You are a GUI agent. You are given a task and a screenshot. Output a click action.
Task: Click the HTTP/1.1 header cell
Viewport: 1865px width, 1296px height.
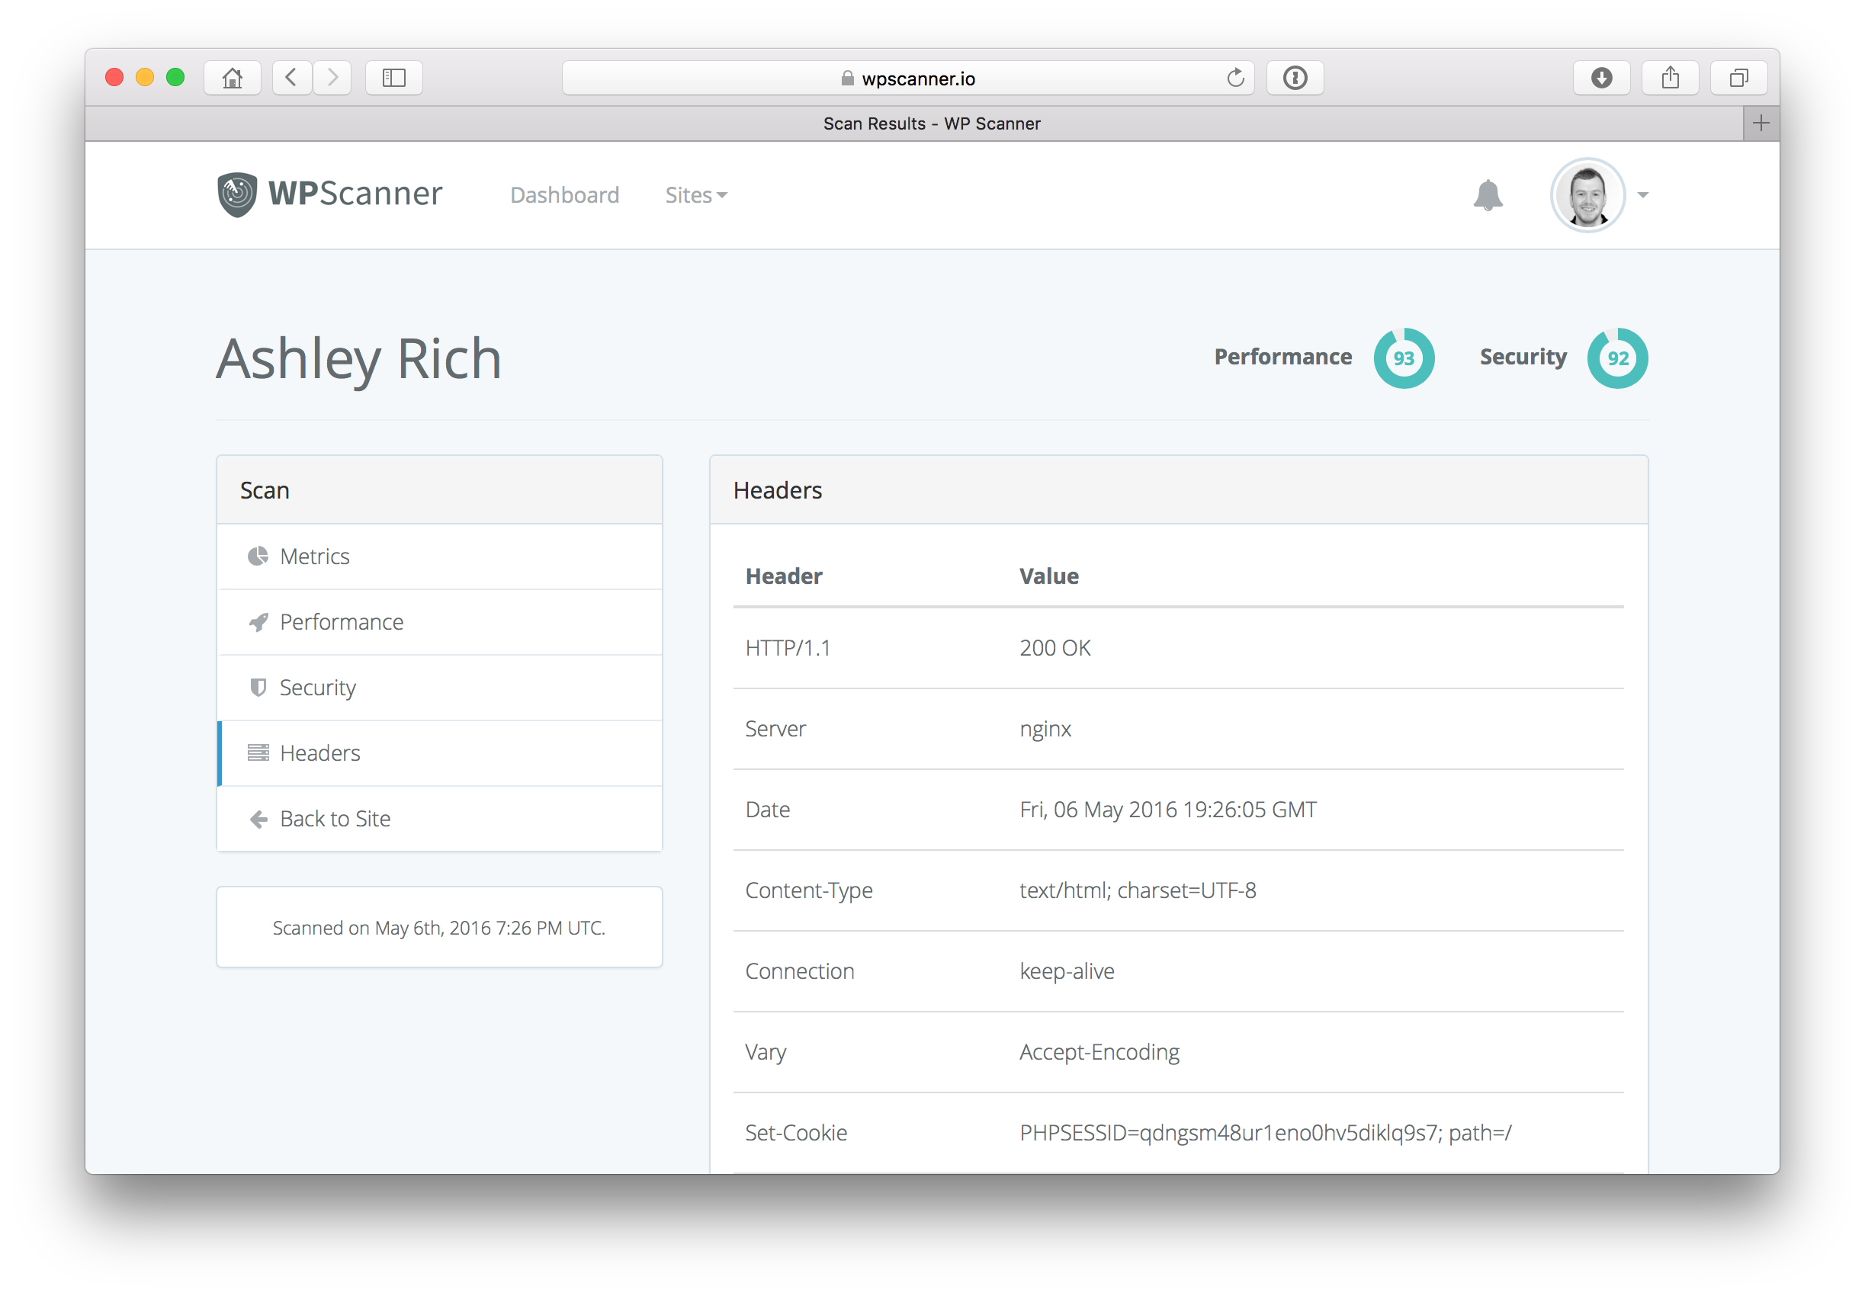click(788, 648)
